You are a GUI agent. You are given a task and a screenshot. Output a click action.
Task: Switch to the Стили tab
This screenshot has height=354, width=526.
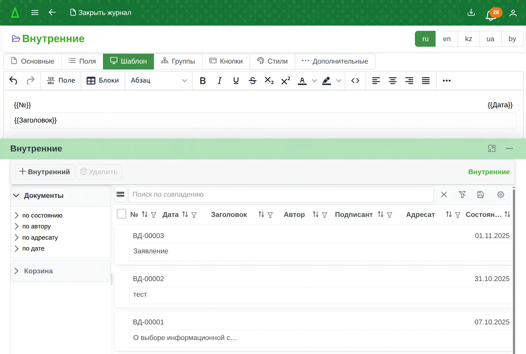[x=272, y=61]
